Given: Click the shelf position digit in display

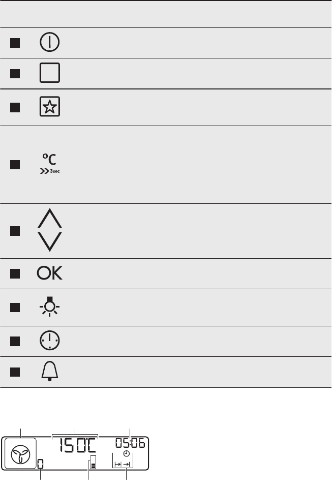Looking at the screenshot, I should (41, 464).
